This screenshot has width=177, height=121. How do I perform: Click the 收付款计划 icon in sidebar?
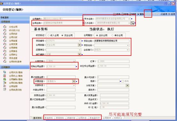click(x=4, y=30)
